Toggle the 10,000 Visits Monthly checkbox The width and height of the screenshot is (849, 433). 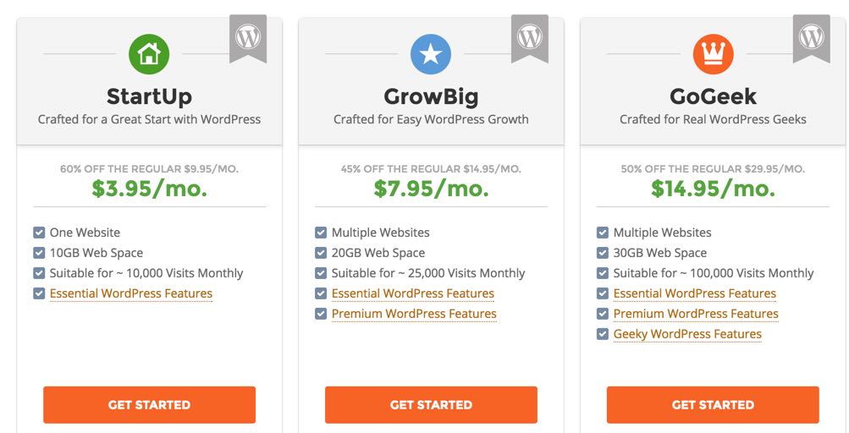pos(39,273)
